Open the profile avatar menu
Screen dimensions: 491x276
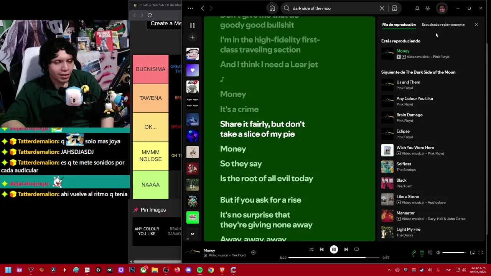[x=442, y=8]
